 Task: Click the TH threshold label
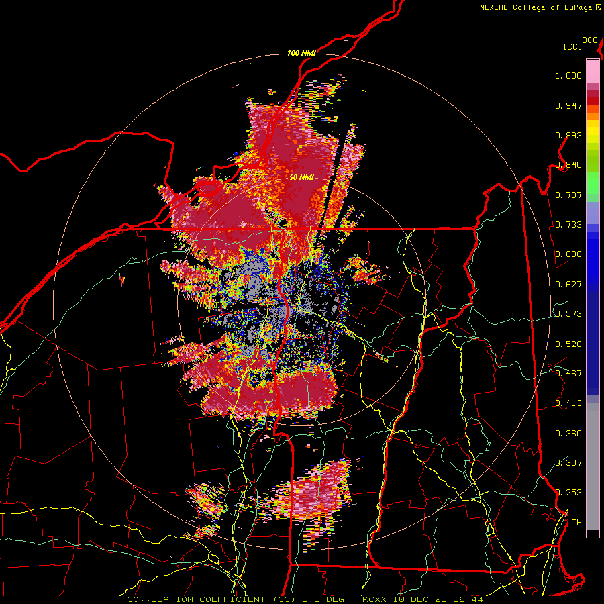pyautogui.click(x=576, y=523)
